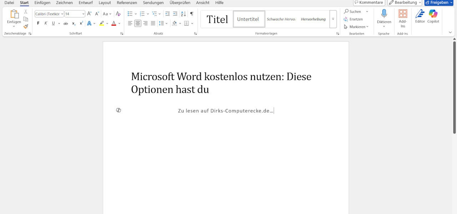Click the Sort A-Z icon
The width and height of the screenshot is (457, 214).
(x=183, y=14)
